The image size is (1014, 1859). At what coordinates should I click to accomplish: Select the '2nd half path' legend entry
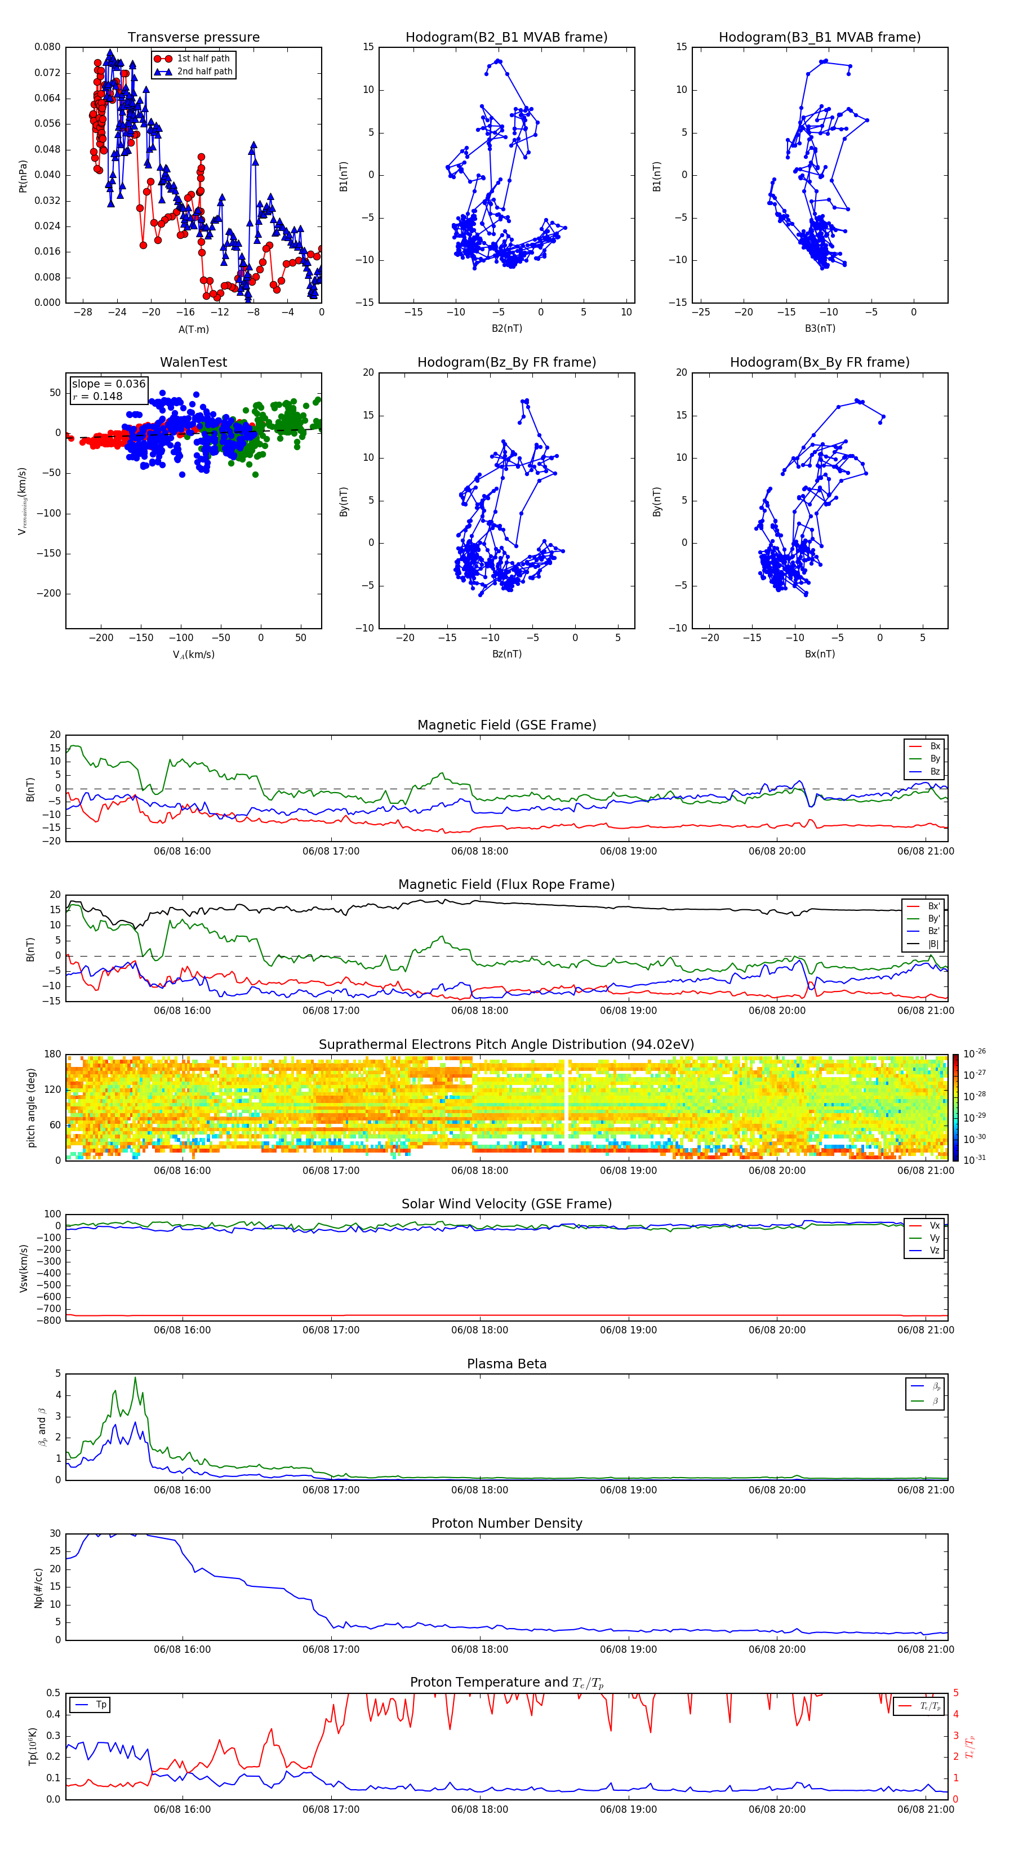coord(193,72)
